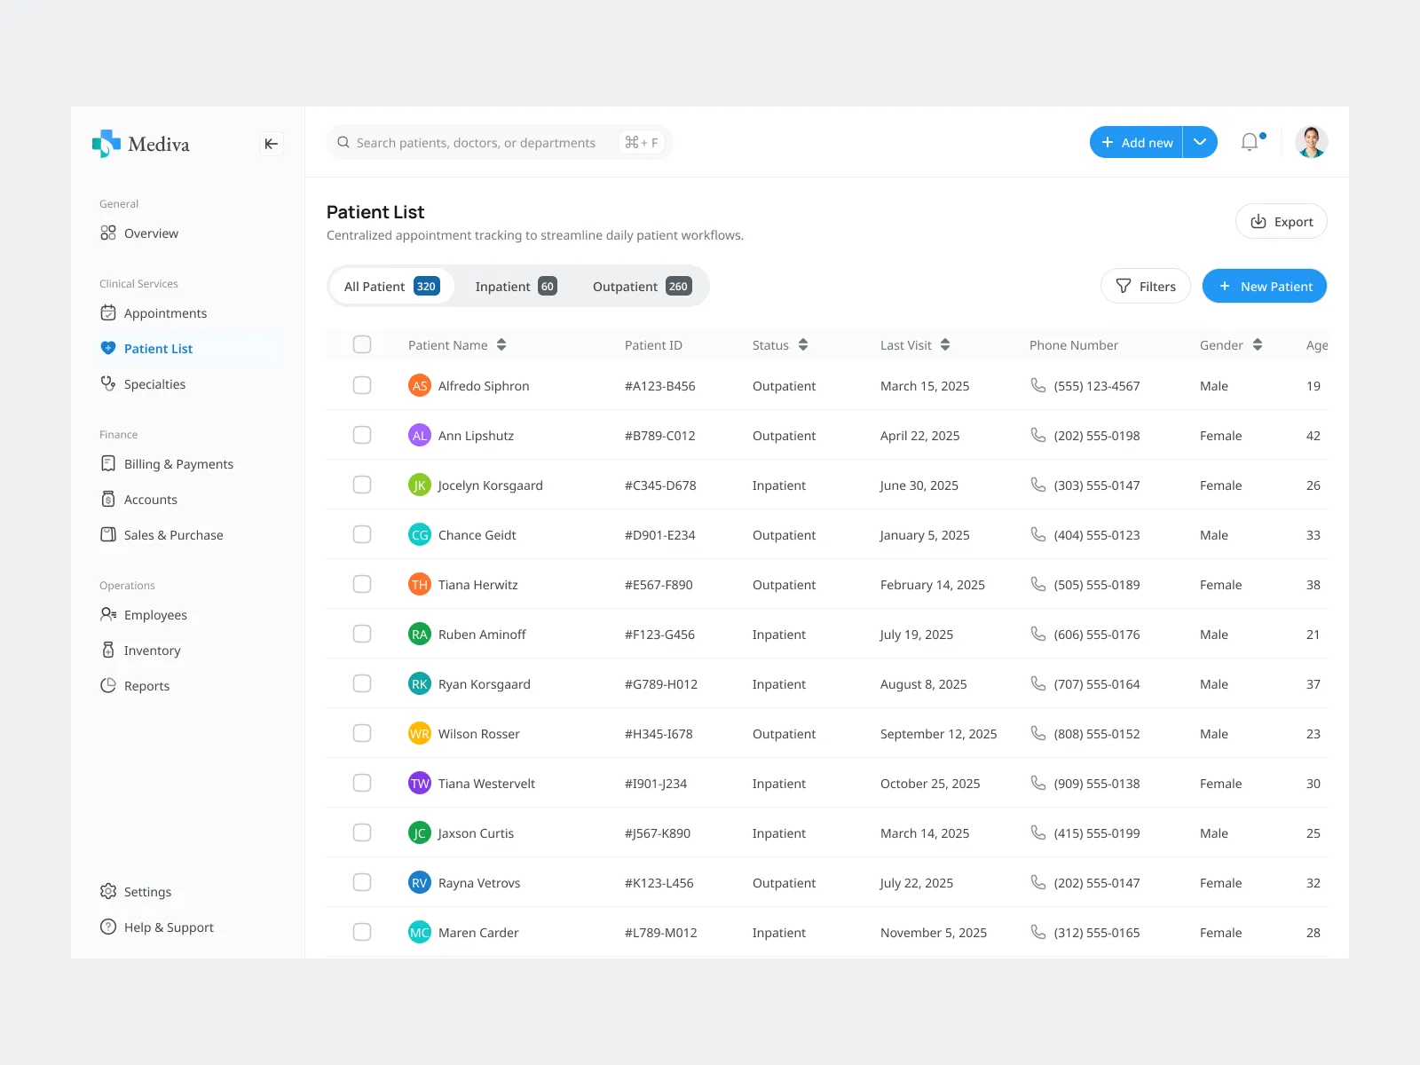
Task: Focus the search patients input field
Action: [x=476, y=143]
